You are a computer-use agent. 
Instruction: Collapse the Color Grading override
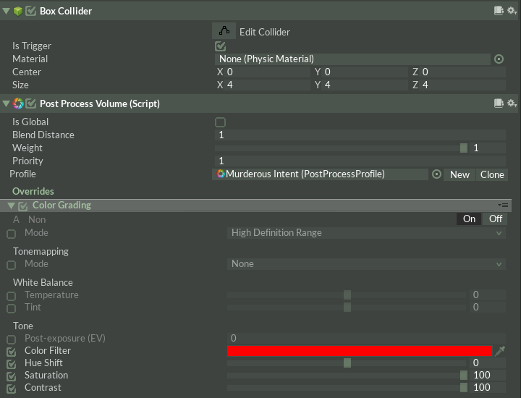[x=11, y=206]
